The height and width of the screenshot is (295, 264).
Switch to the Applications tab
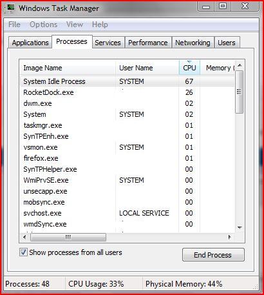pos(30,43)
